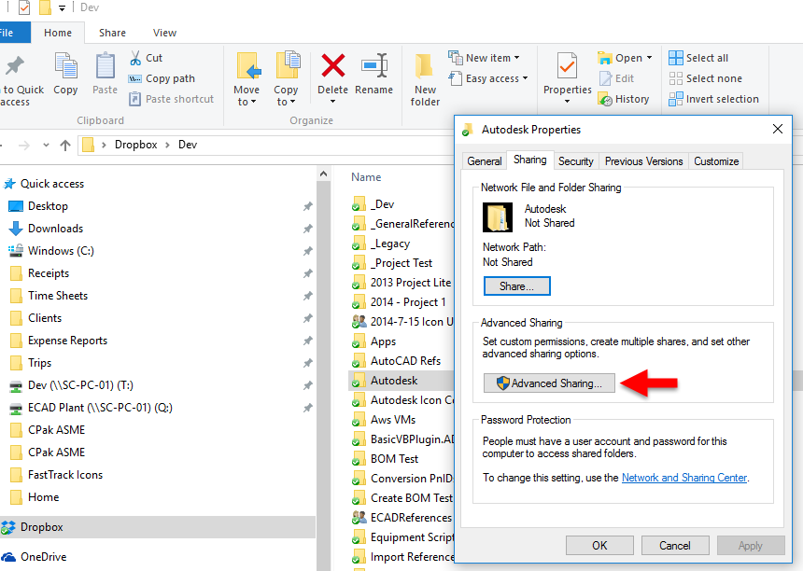
Task: Expand the New item dropdown
Action: (517, 57)
